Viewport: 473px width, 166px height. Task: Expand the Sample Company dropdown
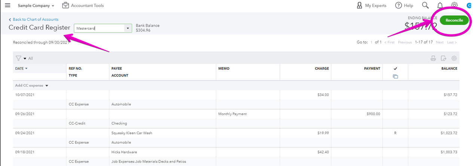[x=36, y=6]
